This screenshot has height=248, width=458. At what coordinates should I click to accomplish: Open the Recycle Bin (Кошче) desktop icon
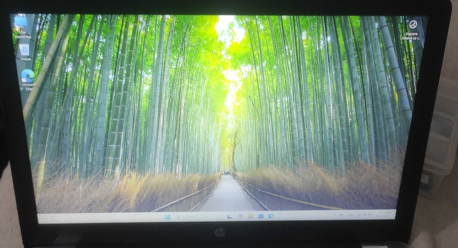pyautogui.click(x=25, y=53)
